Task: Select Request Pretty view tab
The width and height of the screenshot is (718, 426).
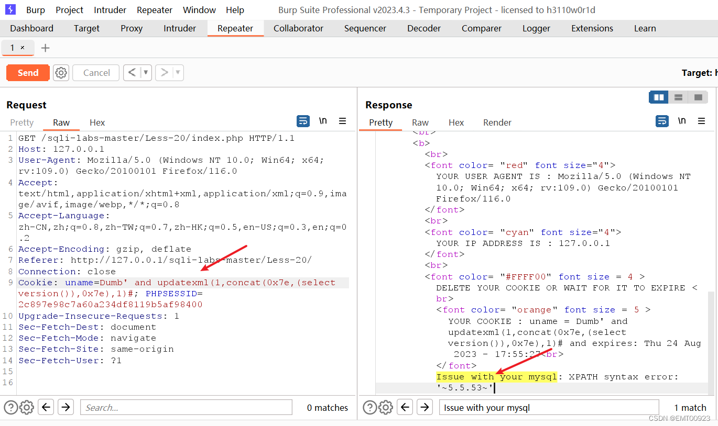Action: point(22,122)
